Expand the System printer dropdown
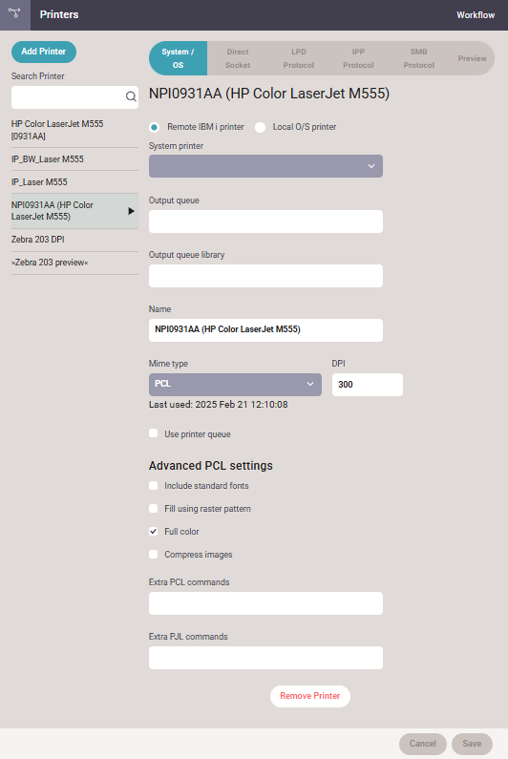The width and height of the screenshot is (508, 759). 265,166
